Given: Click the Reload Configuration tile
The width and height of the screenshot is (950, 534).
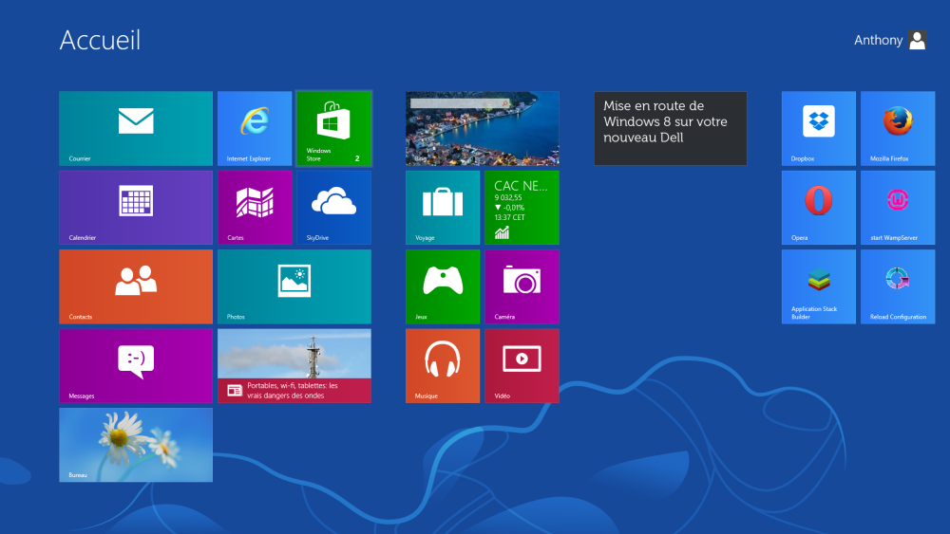Looking at the screenshot, I should pyautogui.click(x=898, y=286).
